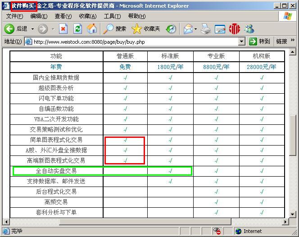Click the 完毕 status bar text

click(17, 231)
